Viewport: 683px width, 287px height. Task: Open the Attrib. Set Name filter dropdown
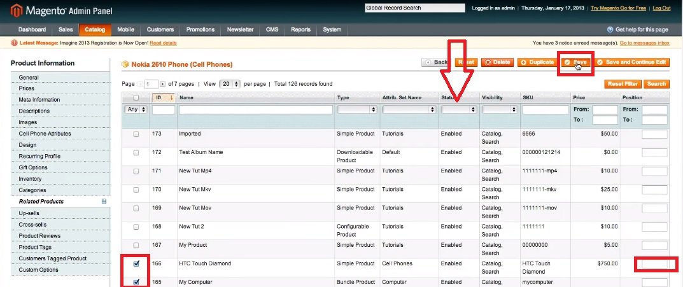[409, 109]
